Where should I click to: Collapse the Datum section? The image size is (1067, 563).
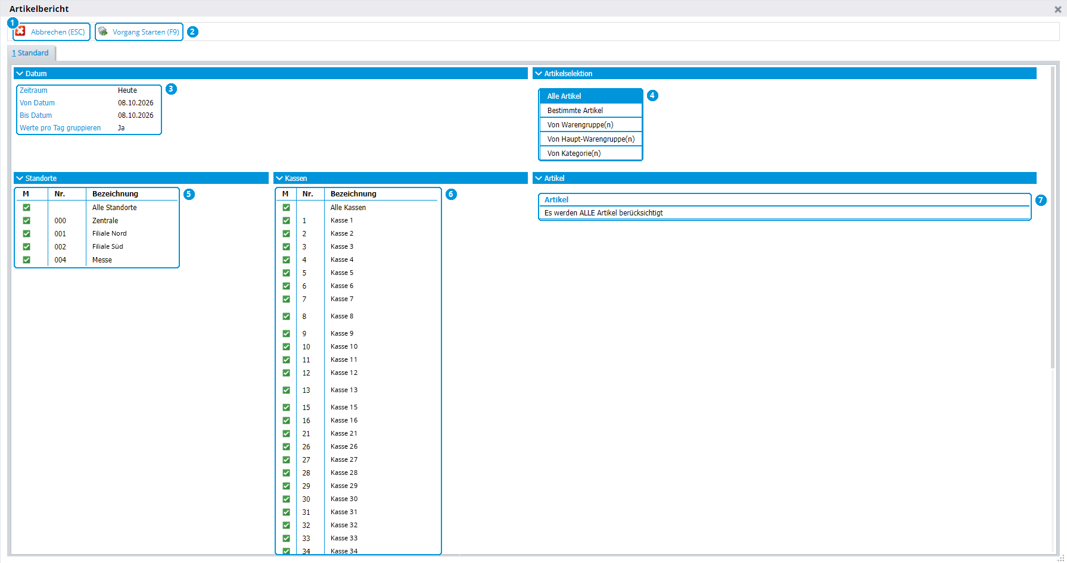tap(20, 73)
